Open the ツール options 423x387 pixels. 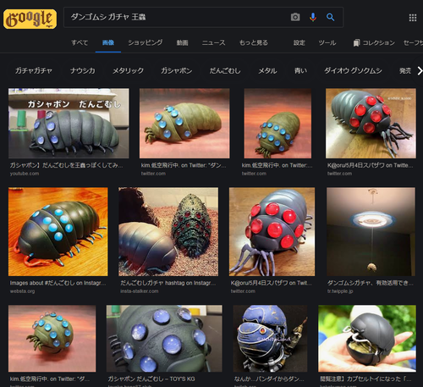coord(327,43)
